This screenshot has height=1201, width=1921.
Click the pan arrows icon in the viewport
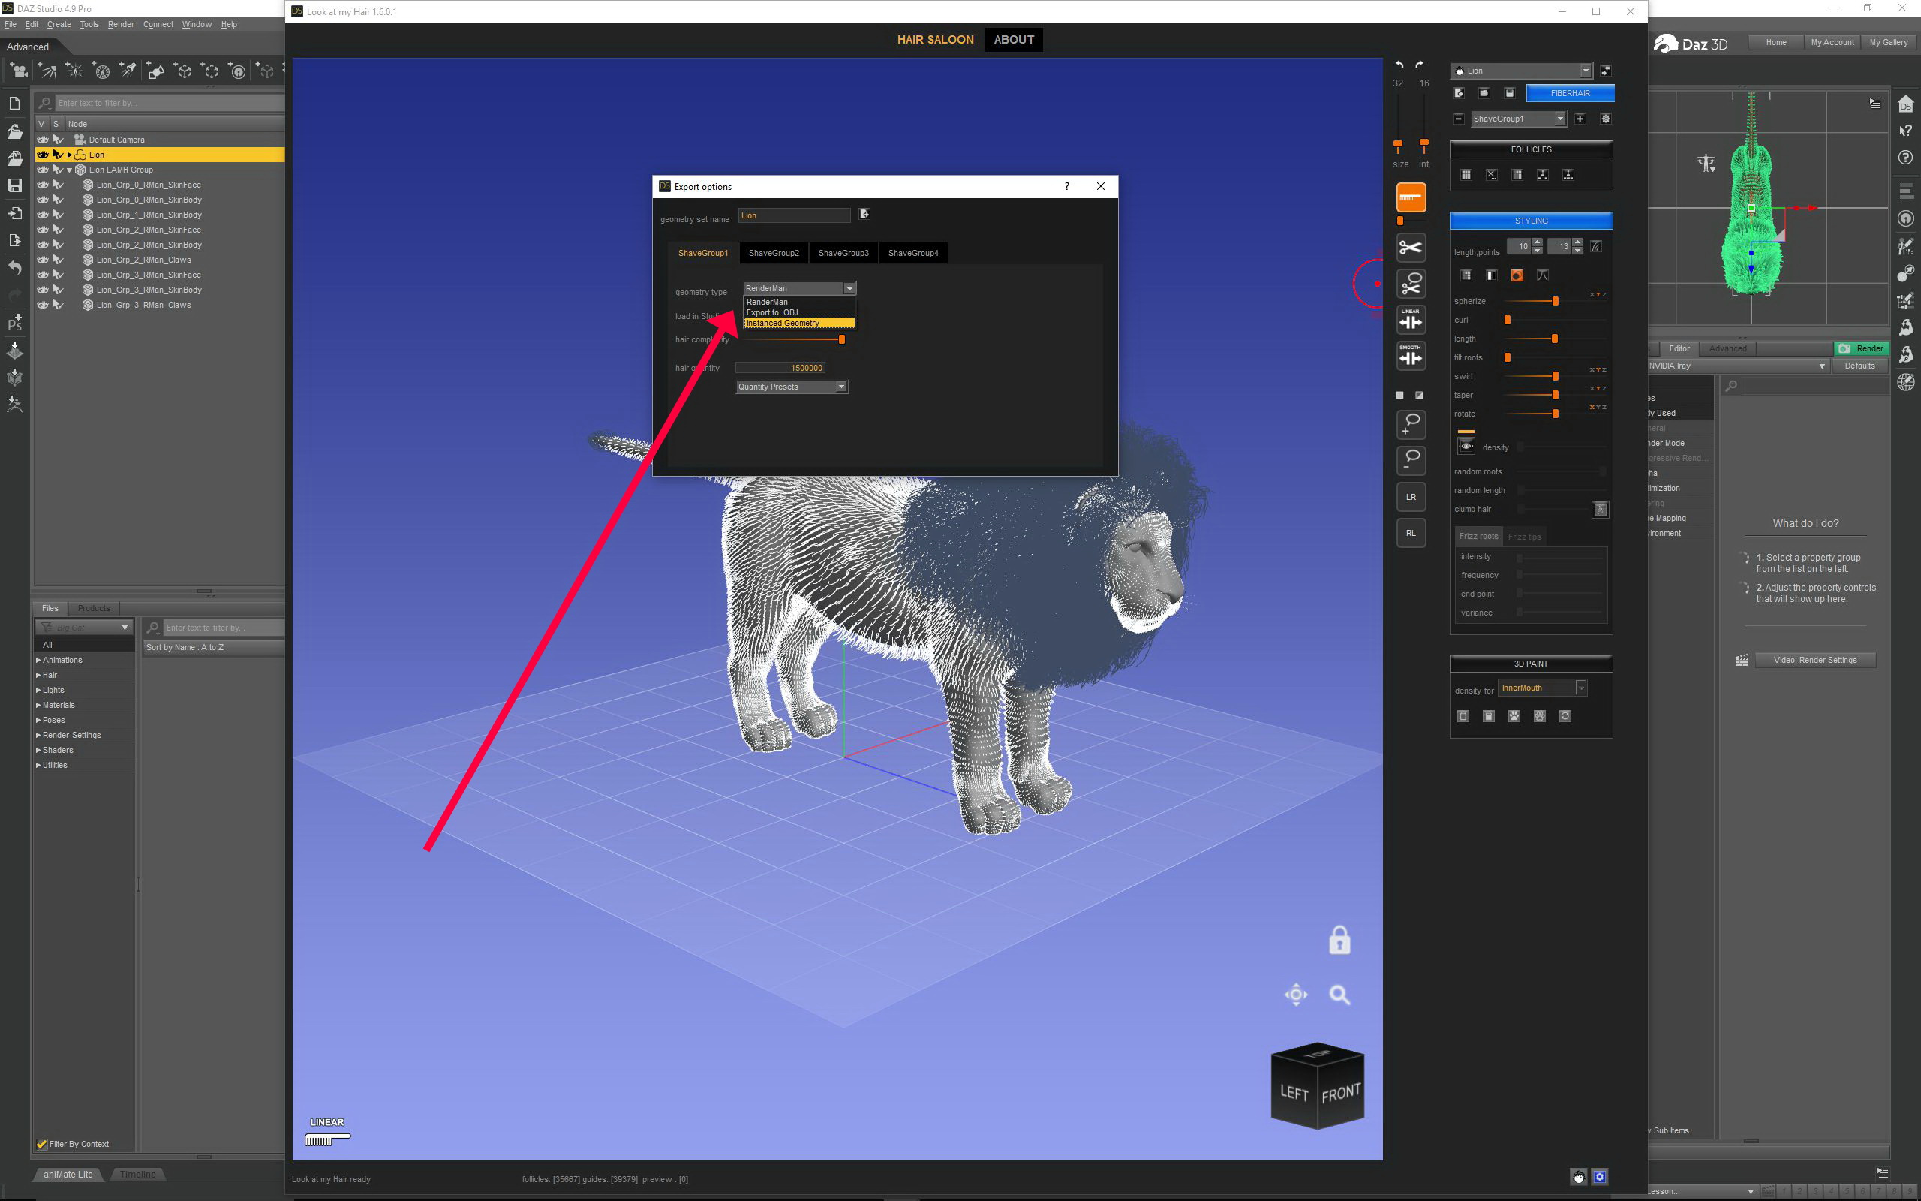pos(1295,995)
